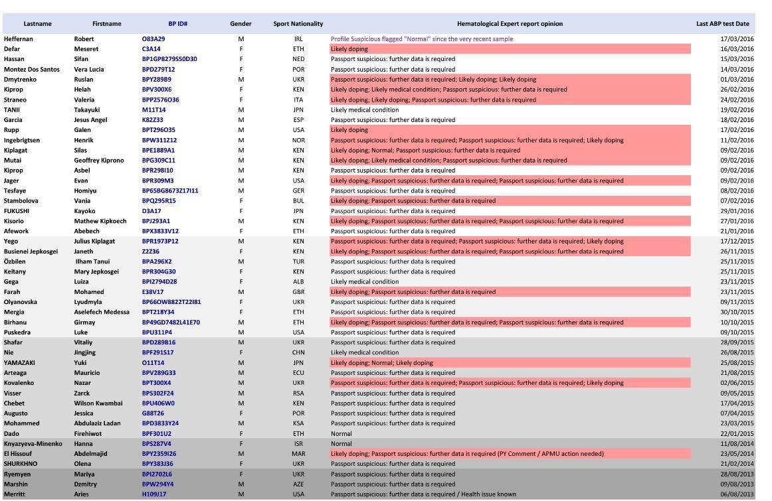Click test date 17/12/2015
Image resolution: width=772 pixels, height=501 pixels.
click(737, 242)
